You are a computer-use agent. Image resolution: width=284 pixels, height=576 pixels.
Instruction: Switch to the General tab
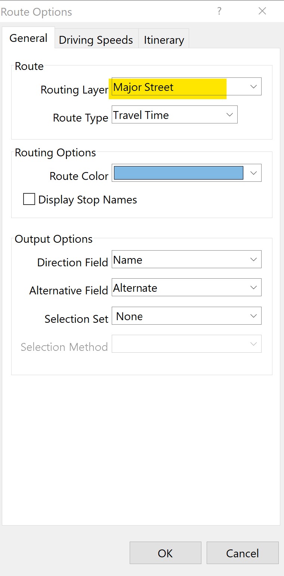(28, 38)
